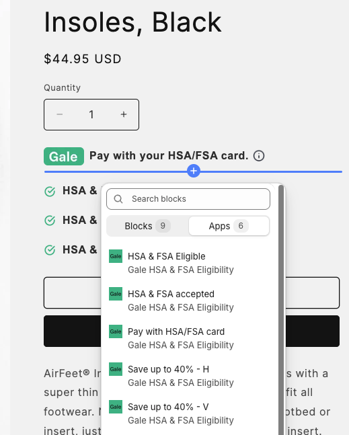Viewport: 349px width, 435px height.
Task: Switch to the Apps tab
Action: (229, 226)
